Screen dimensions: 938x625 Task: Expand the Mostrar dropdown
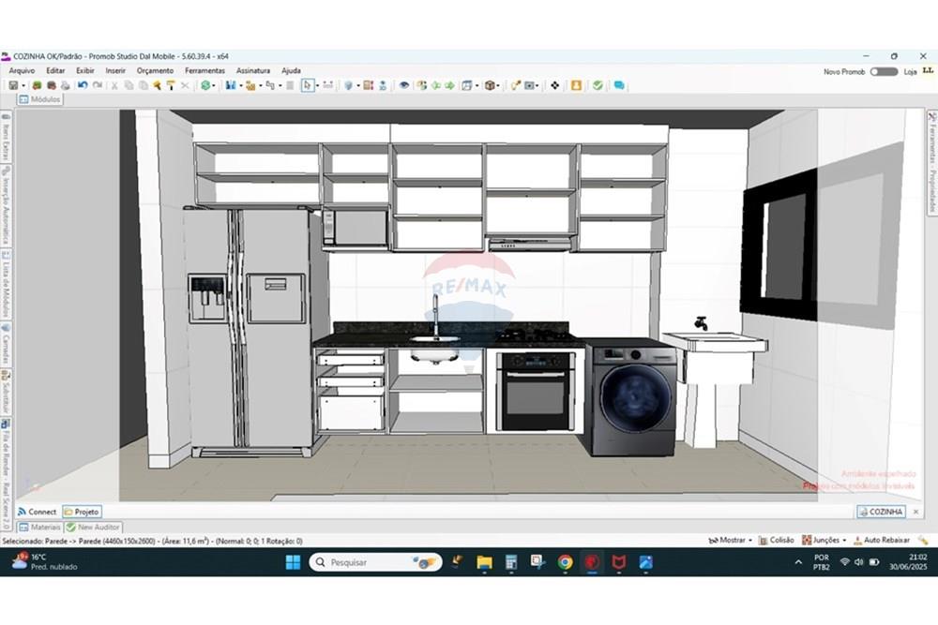point(732,541)
